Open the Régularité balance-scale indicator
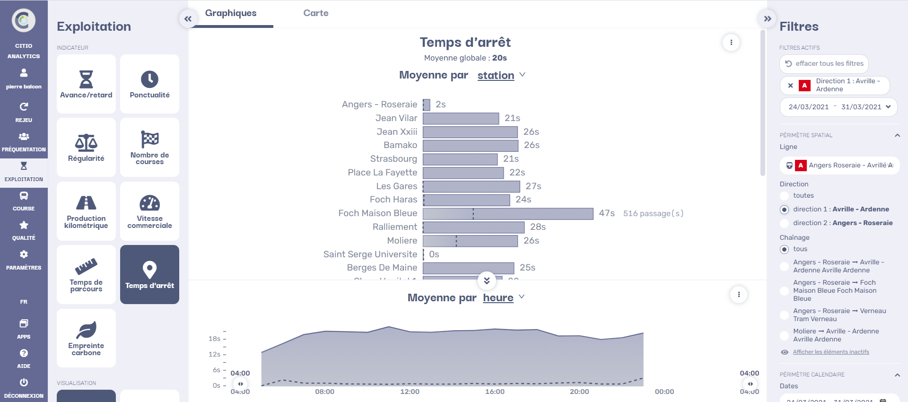Image resolution: width=908 pixels, height=402 pixels. click(x=86, y=147)
